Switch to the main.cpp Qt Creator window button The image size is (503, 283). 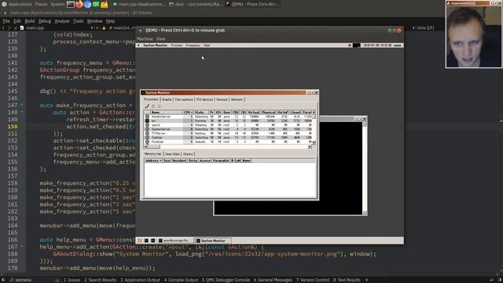click(x=139, y=4)
